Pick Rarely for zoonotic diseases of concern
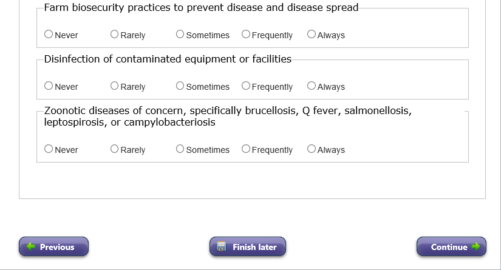501x270 pixels. tap(114, 149)
